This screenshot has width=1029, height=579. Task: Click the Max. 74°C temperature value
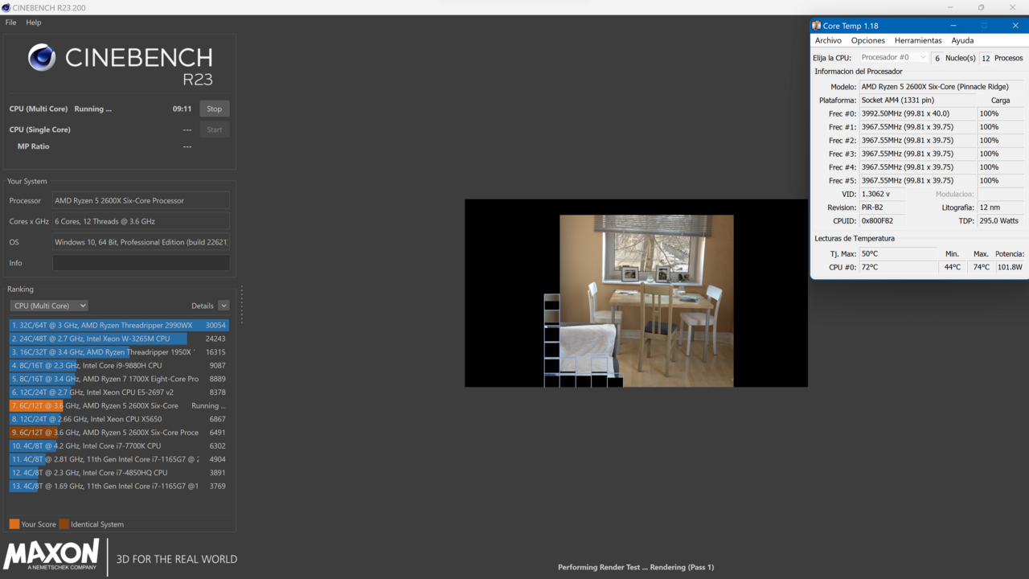tap(981, 267)
